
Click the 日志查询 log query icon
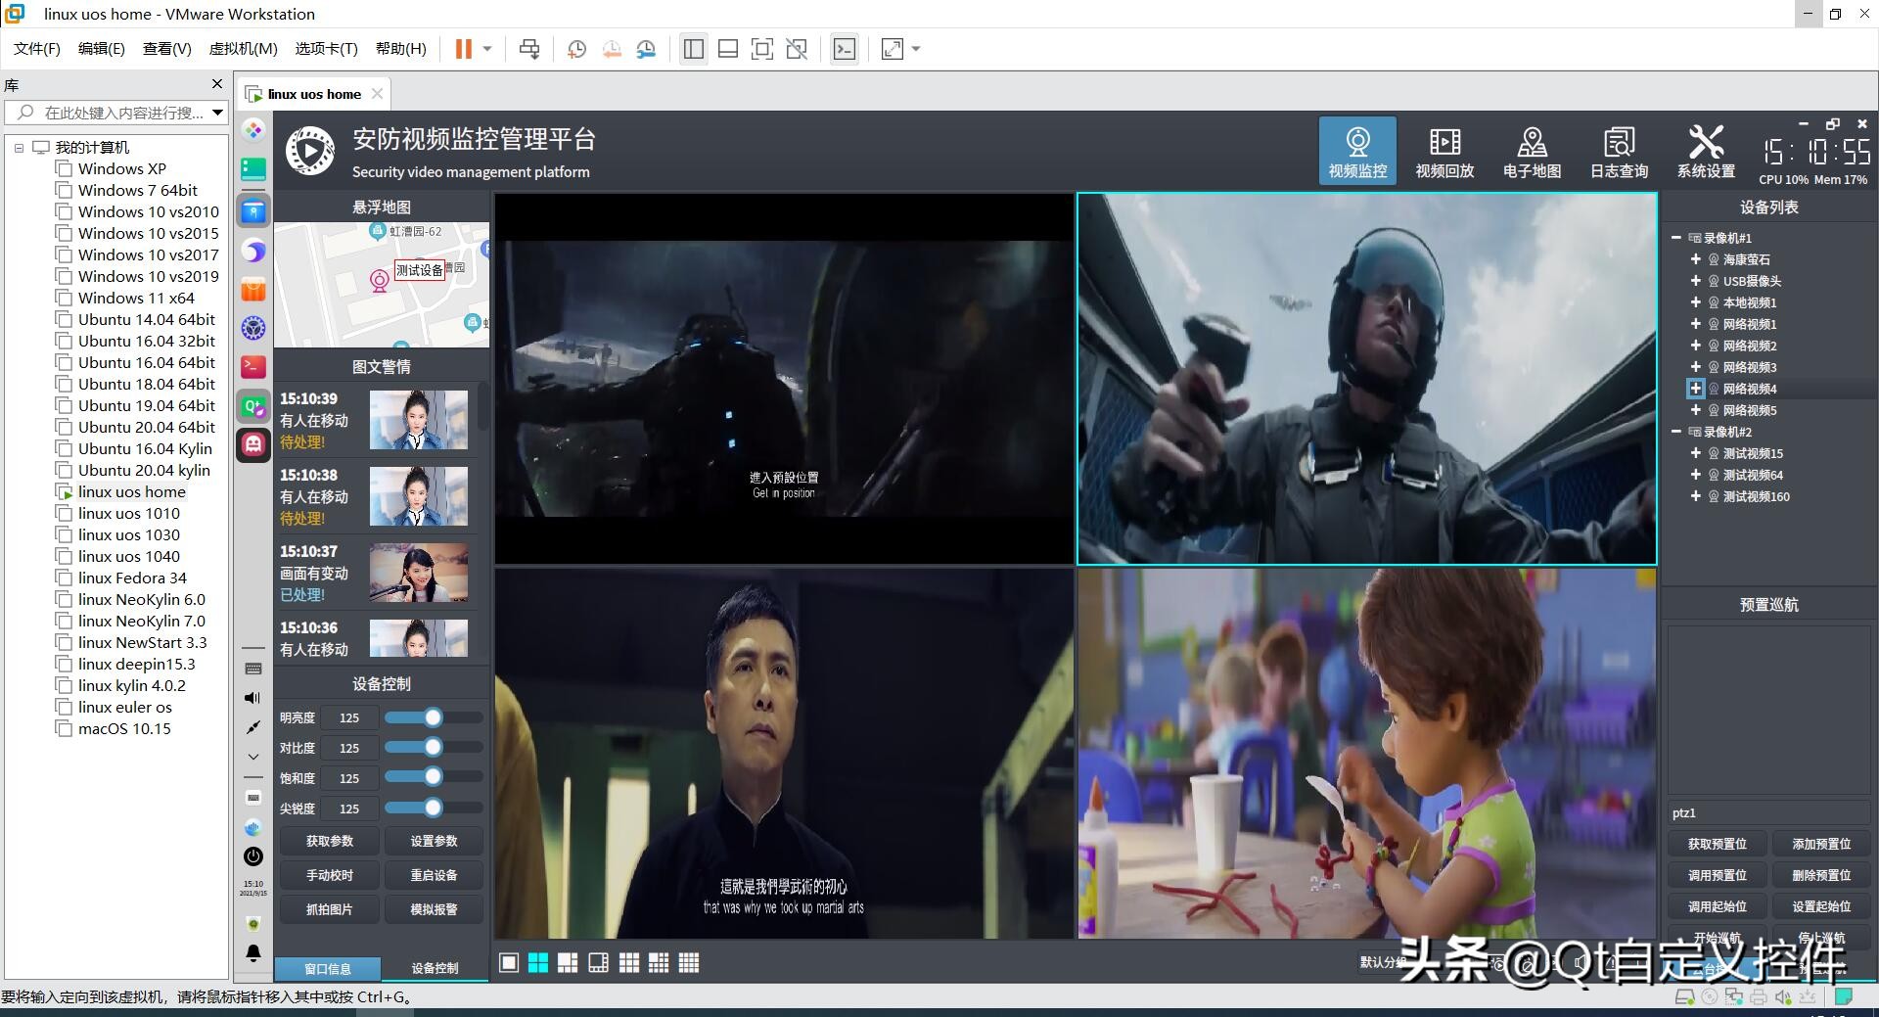tap(1619, 152)
